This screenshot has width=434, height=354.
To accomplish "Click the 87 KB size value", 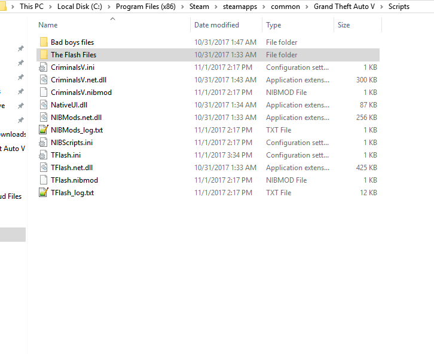I will pos(368,104).
